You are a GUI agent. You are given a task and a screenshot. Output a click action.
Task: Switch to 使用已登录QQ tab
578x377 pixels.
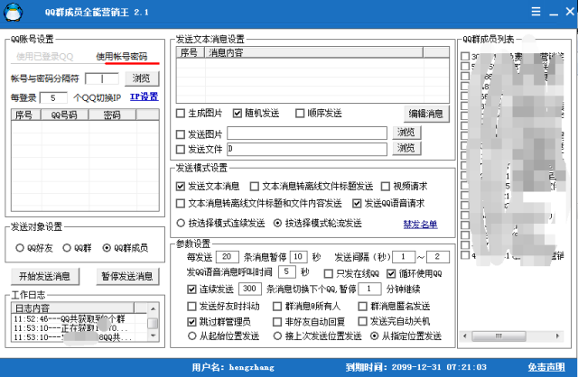[x=44, y=56]
